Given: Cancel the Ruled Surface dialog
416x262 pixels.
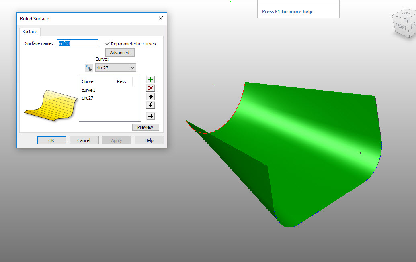Looking at the screenshot, I should click(x=84, y=140).
